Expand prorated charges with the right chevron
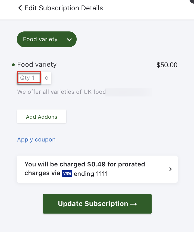Screen dimensions: 194x232 (171, 169)
